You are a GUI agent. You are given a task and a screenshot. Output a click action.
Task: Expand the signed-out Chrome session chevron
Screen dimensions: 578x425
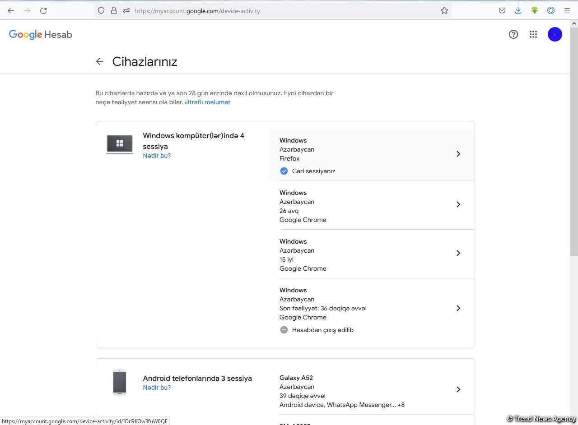[458, 308]
